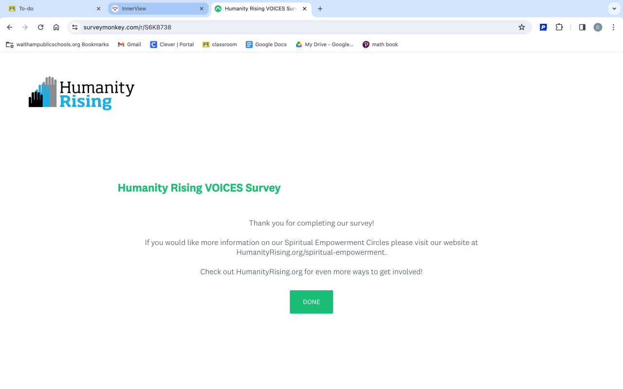
Task: Bookmark this page with the star
Action: click(522, 27)
